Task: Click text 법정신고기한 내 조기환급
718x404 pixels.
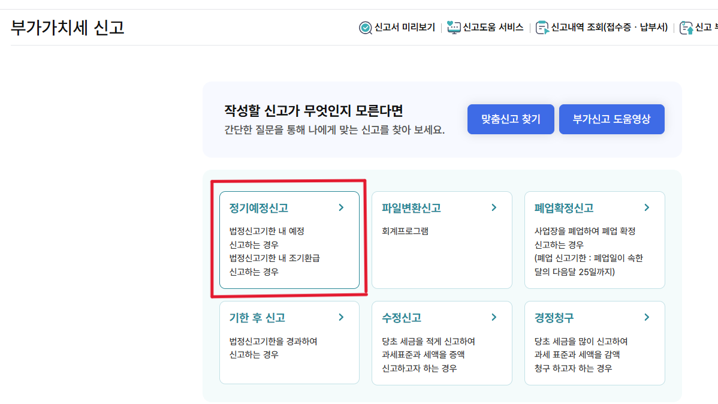Action: point(274,258)
